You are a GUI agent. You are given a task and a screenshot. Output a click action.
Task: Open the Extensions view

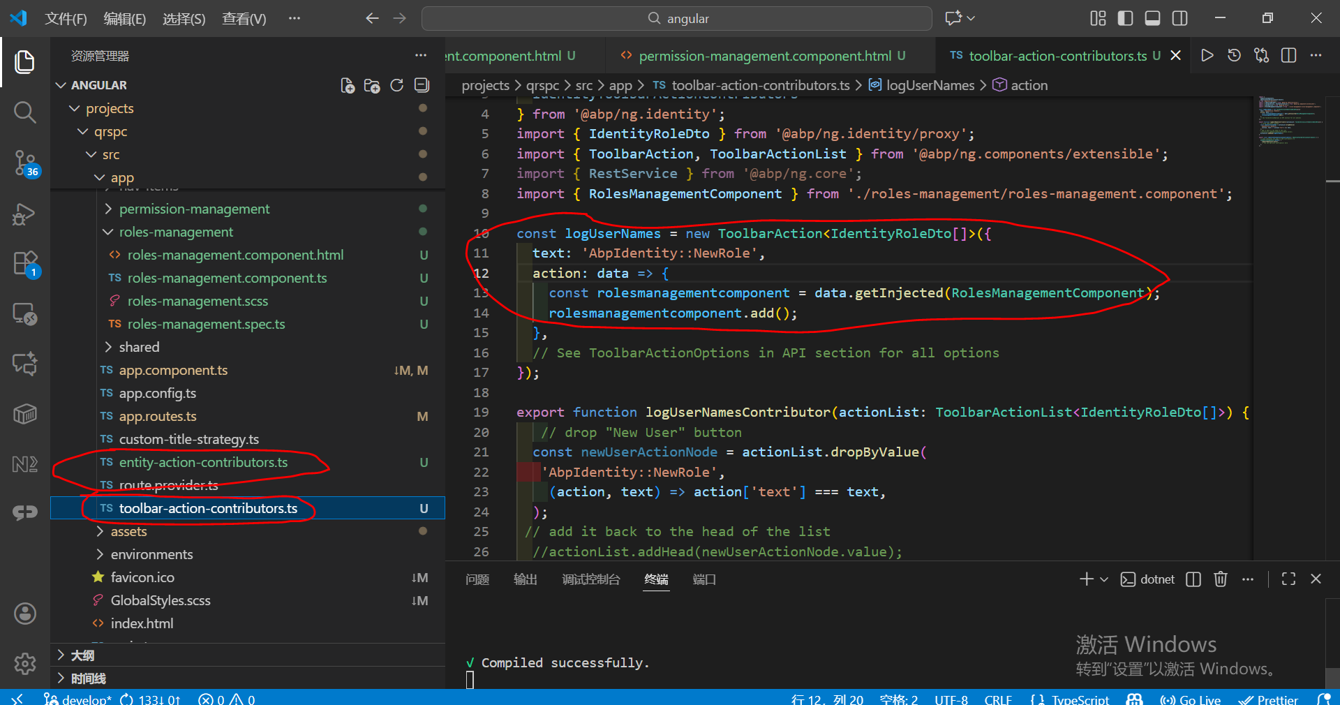[24, 264]
